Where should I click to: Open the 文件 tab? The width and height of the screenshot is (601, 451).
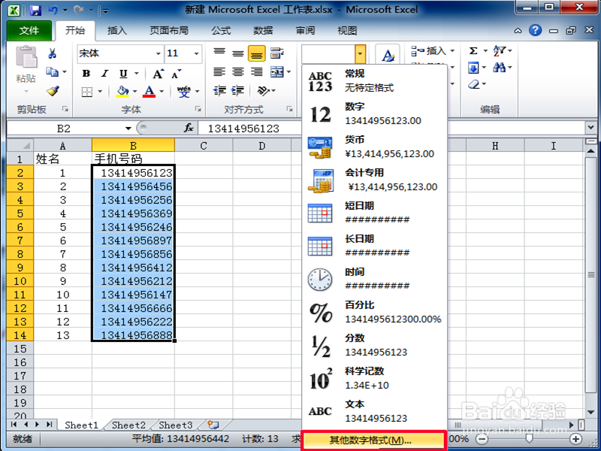[x=29, y=31]
